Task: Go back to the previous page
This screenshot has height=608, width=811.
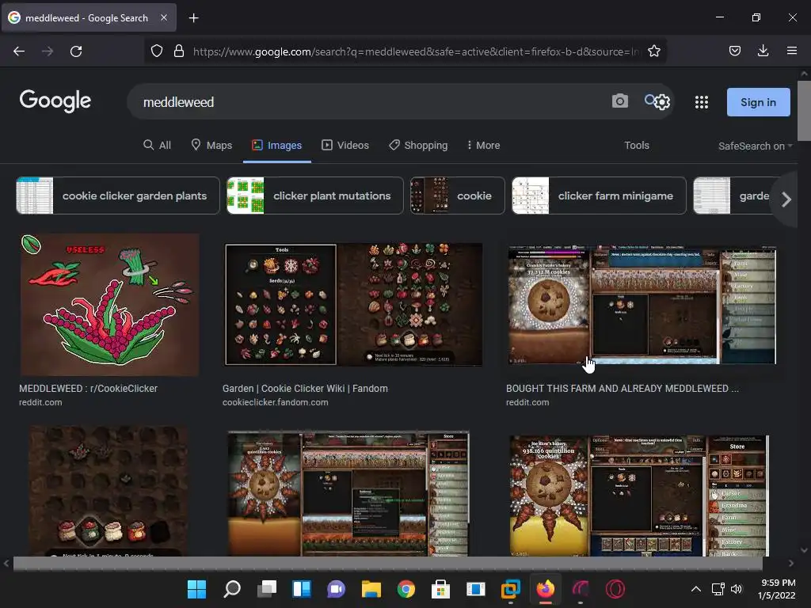Action: [x=19, y=51]
